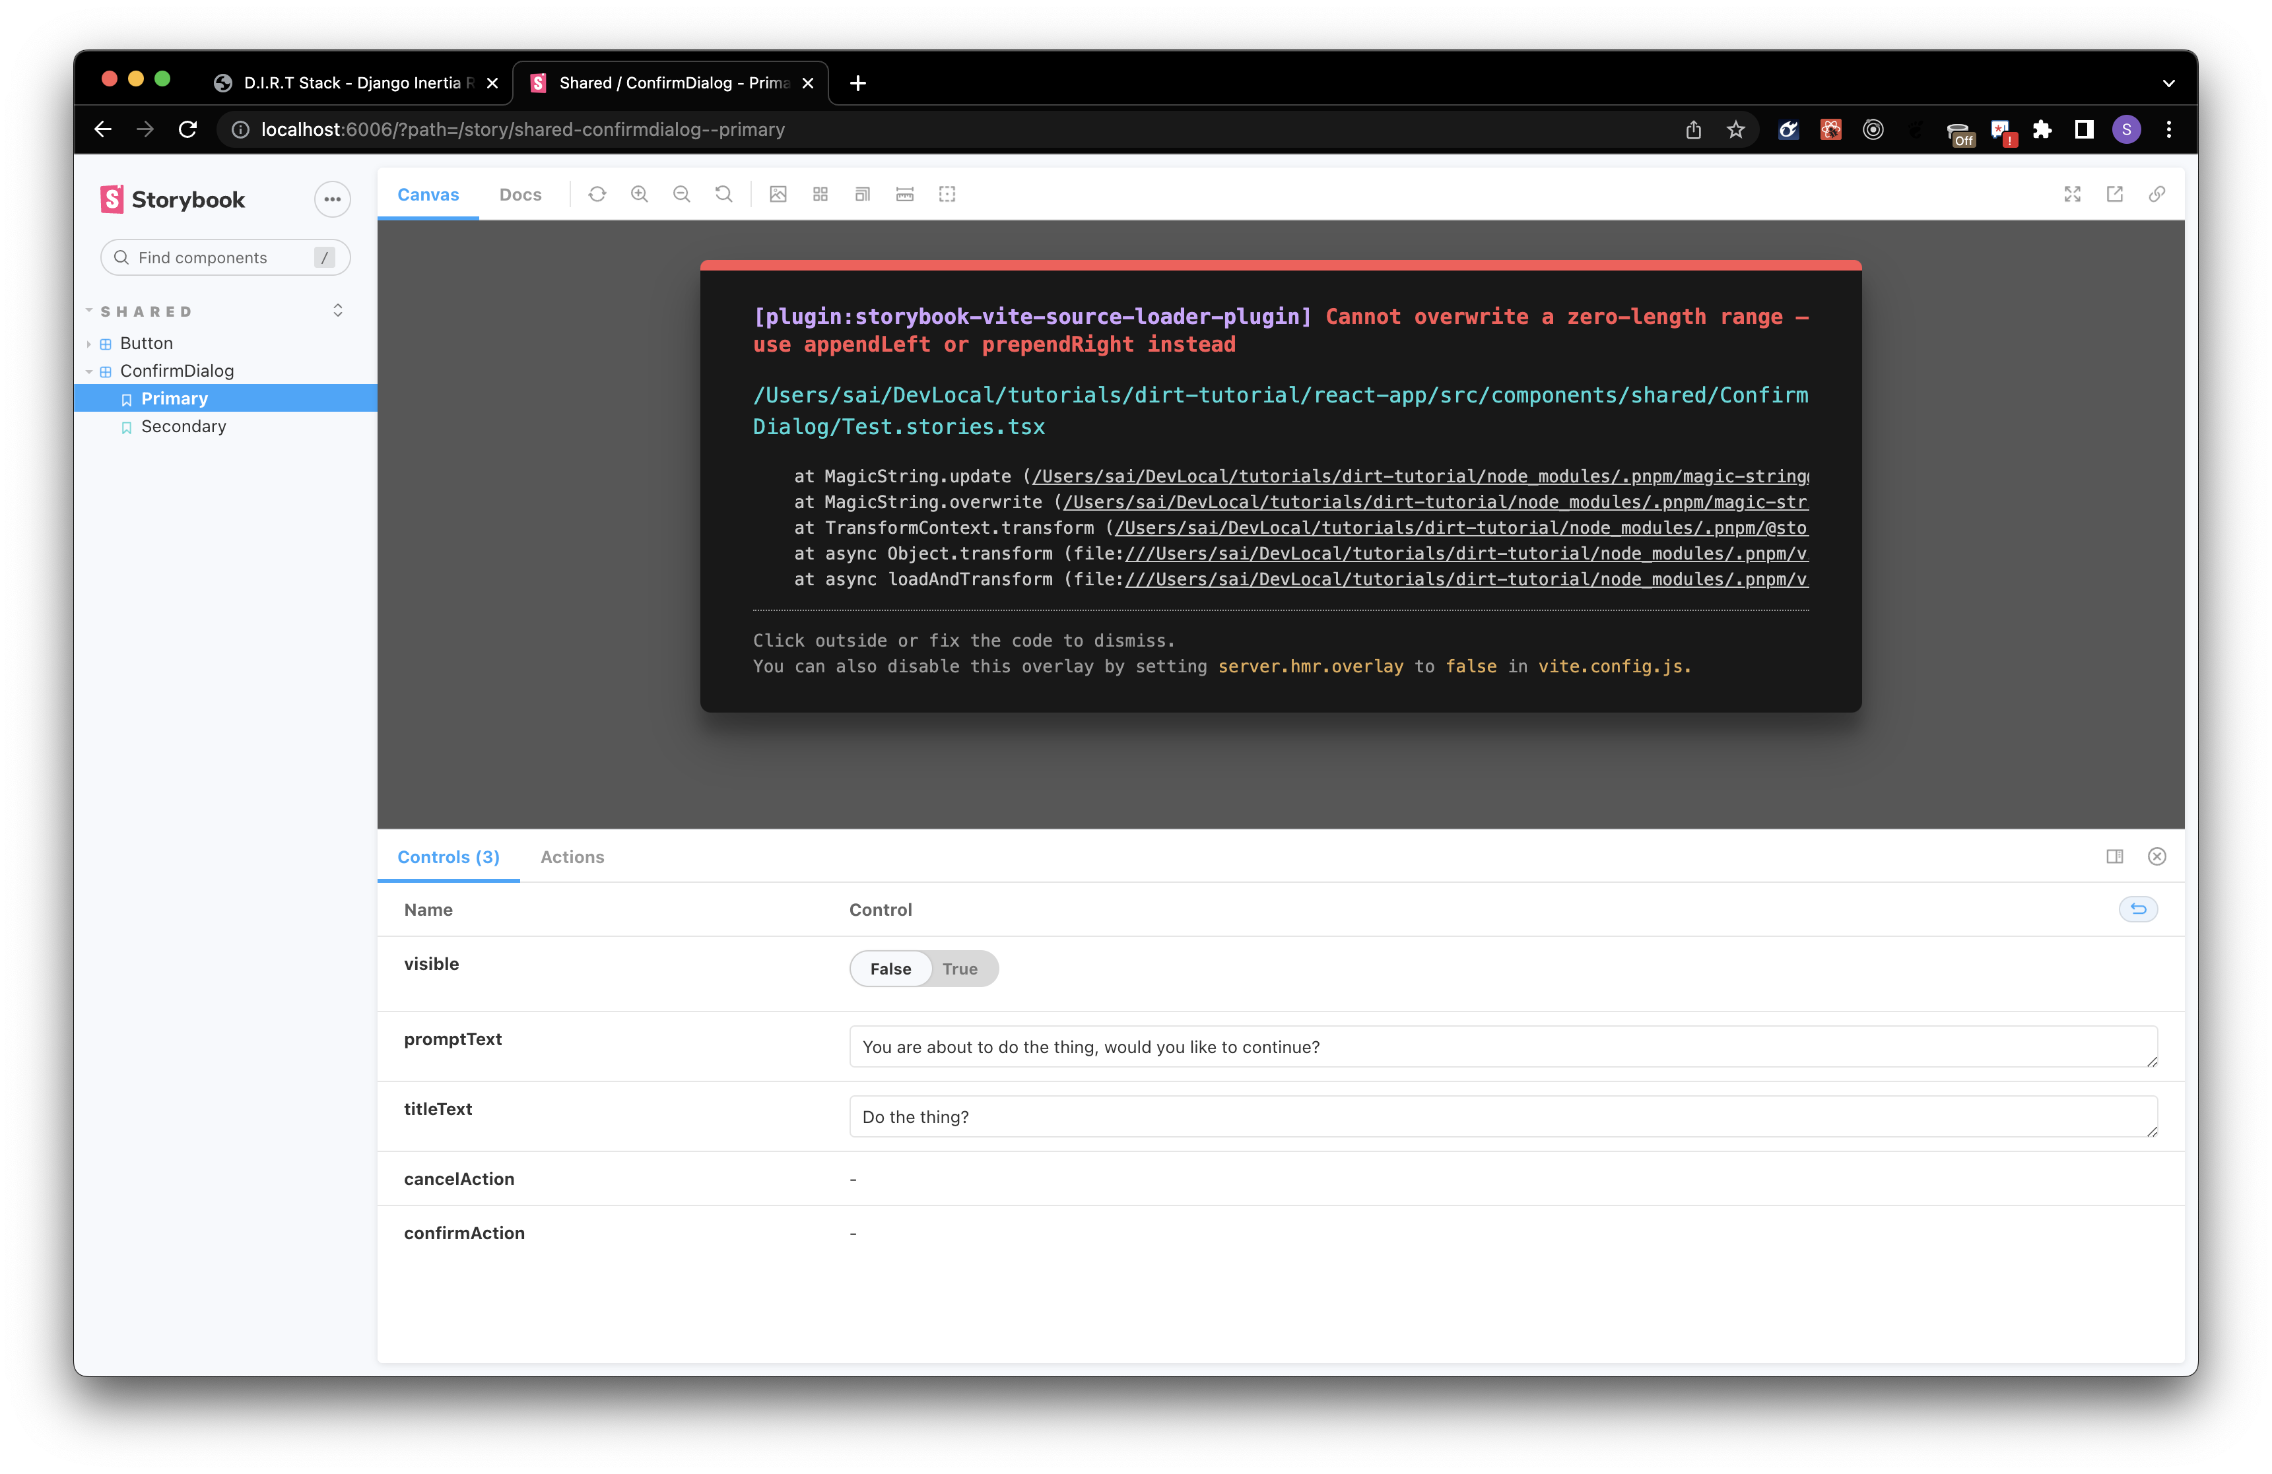Image resolution: width=2272 pixels, height=1474 pixels.
Task: Change addons panel orientation
Action: [x=2114, y=856]
